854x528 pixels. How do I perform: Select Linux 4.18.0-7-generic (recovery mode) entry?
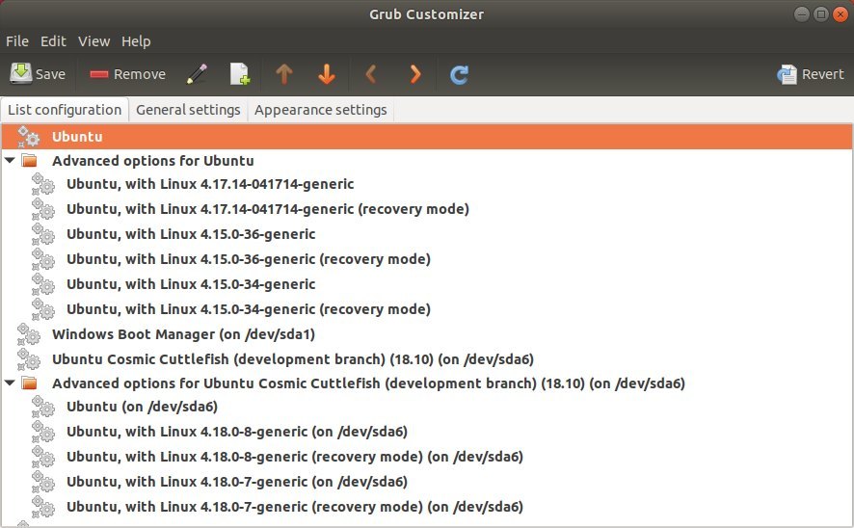pyautogui.click(x=427, y=508)
